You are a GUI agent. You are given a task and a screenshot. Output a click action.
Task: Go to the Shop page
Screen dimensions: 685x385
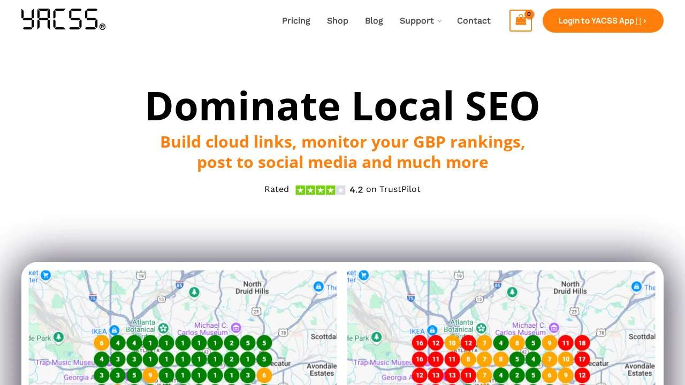tap(337, 21)
